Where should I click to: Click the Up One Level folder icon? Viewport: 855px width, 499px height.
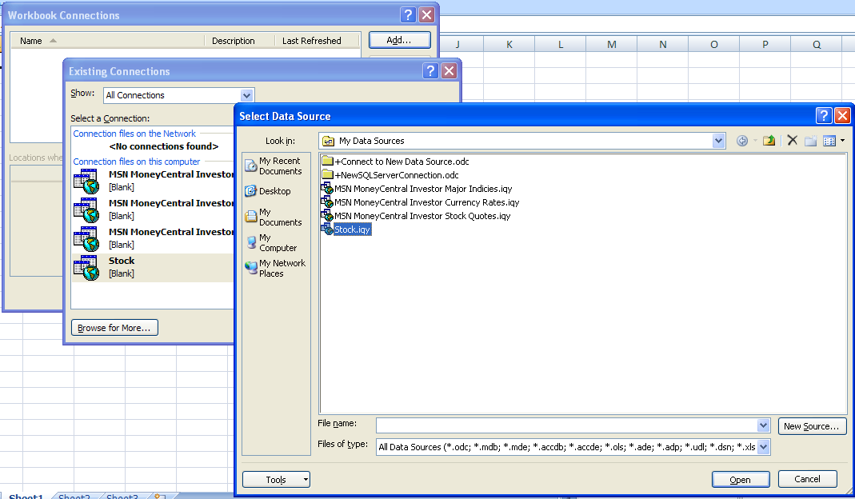click(769, 139)
